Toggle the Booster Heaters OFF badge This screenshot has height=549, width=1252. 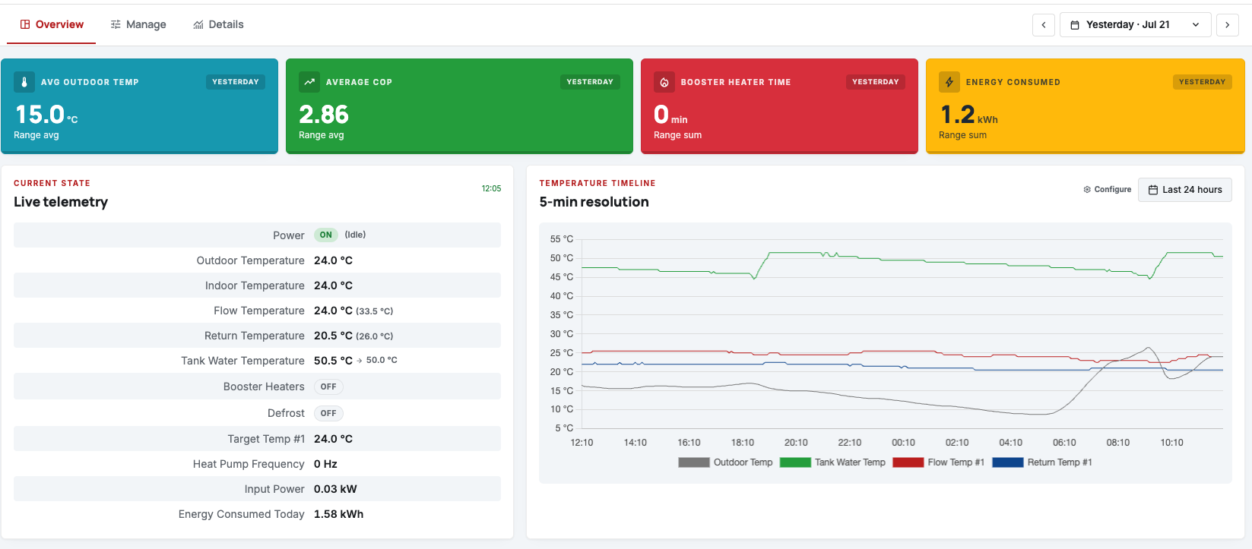click(328, 387)
